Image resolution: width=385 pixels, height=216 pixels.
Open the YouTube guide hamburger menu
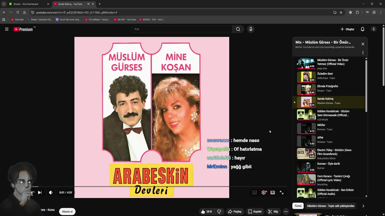tap(7, 29)
